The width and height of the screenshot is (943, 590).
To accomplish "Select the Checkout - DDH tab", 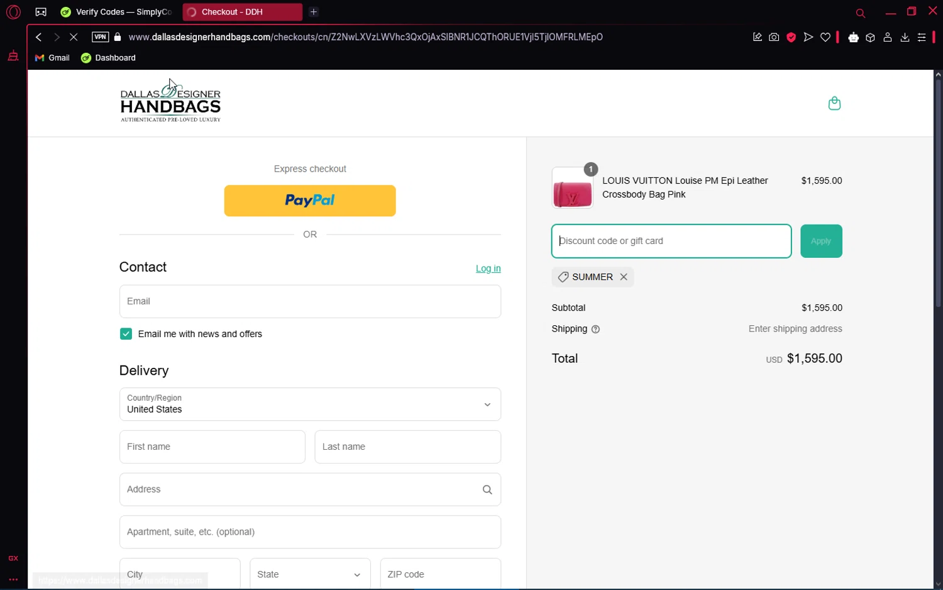I will click(242, 12).
